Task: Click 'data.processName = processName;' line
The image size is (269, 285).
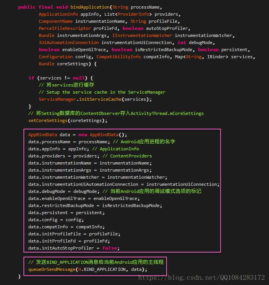Action: (x=69, y=142)
